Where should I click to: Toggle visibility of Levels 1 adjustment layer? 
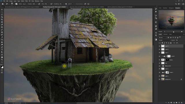(x=160, y=73)
